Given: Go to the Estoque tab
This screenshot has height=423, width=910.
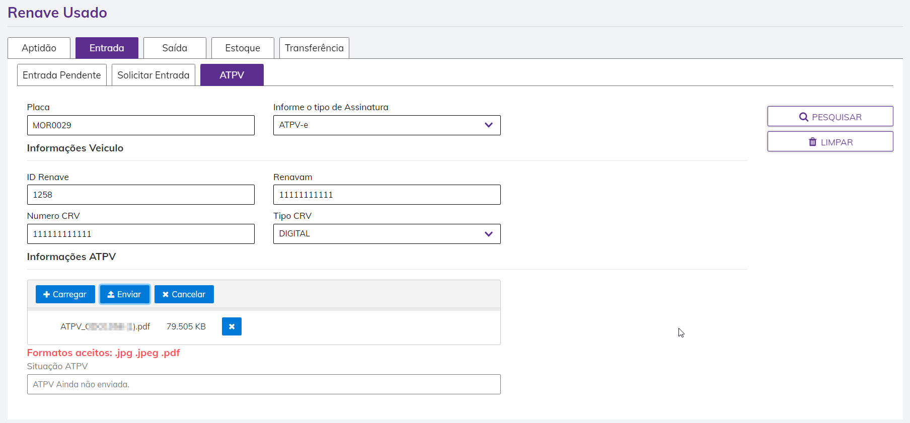Looking at the screenshot, I should click(x=243, y=48).
